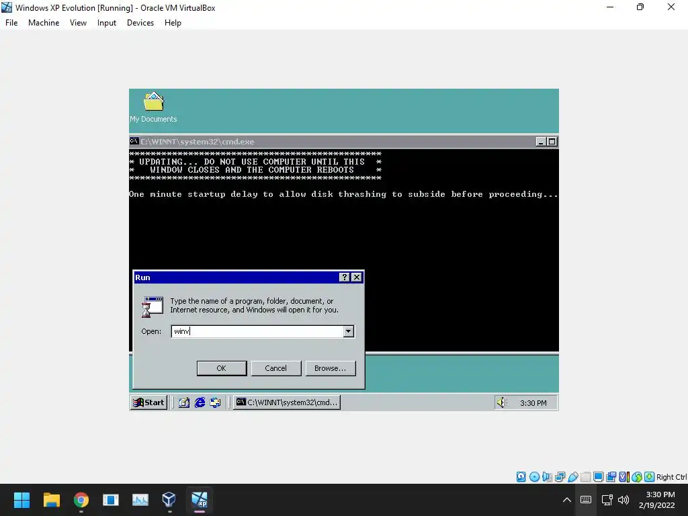Click the mouse integration status icon
This screenshot has height=516, width=688.
pos(637,477)
